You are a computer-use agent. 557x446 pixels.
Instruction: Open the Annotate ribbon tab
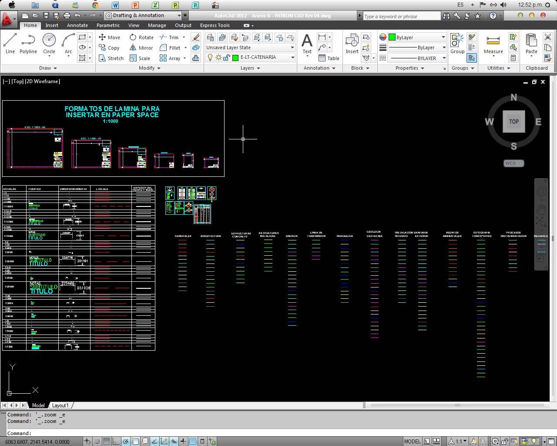click(x=77, y=25)
